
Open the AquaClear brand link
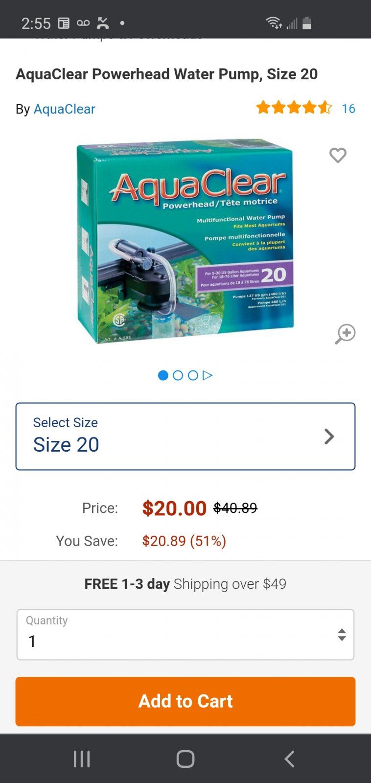(x=64, y=109)
